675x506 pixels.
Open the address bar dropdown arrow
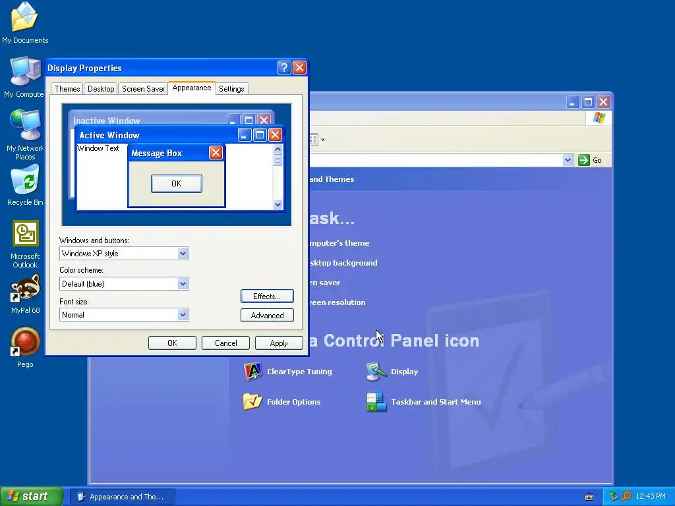(568, 160)
